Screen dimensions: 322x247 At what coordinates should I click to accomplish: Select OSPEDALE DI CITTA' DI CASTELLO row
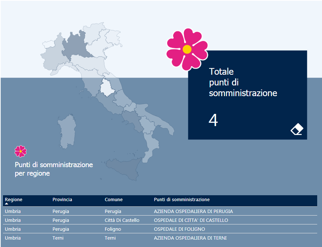(x=191, y=220)
